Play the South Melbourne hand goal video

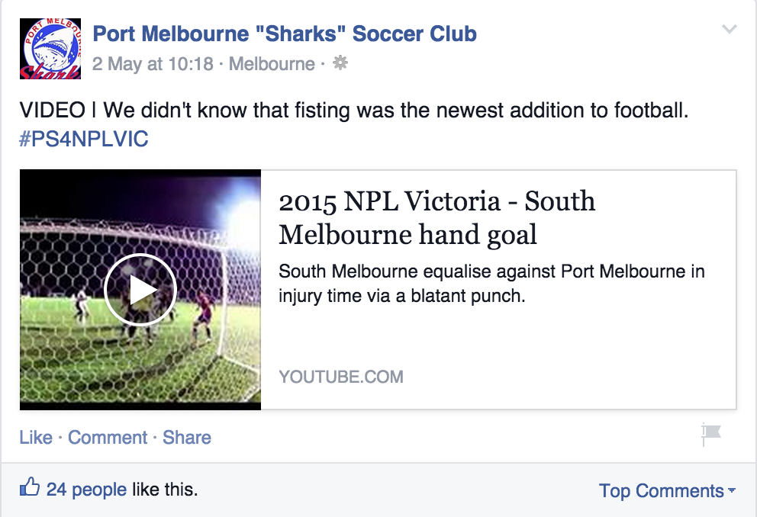tap(140, 290)
